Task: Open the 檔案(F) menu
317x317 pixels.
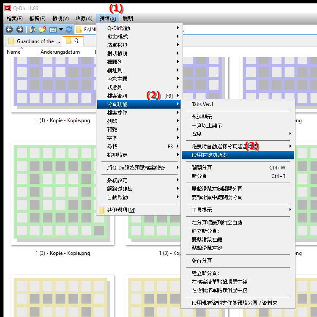Action: pos(14,19)
